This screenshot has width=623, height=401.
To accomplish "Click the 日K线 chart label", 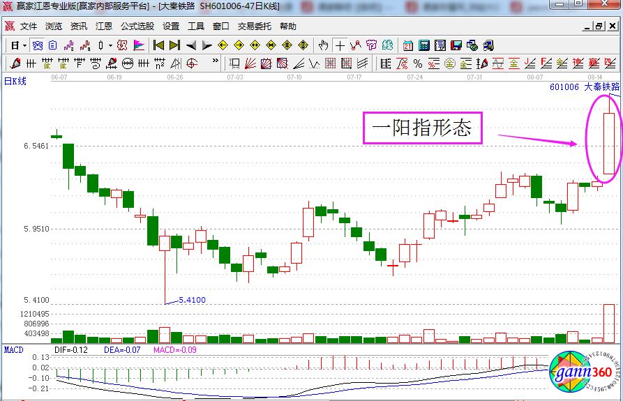I will (15, 81).
